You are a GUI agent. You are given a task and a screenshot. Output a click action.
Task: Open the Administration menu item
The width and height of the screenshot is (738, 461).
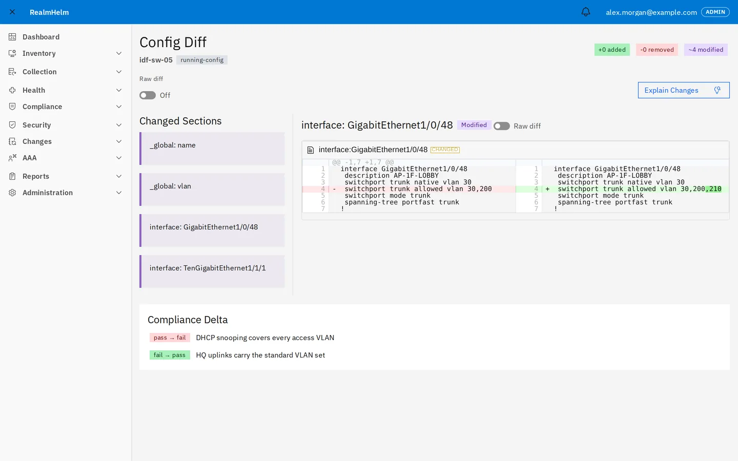(66, 193)
